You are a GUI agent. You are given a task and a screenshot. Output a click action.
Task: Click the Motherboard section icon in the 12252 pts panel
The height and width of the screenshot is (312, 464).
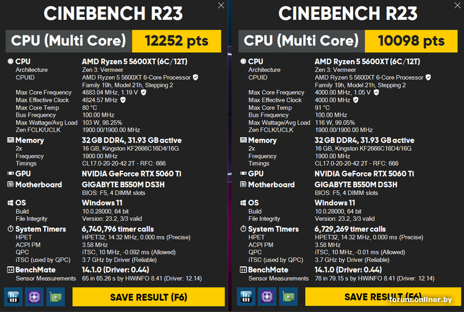[x=10, y=185]
